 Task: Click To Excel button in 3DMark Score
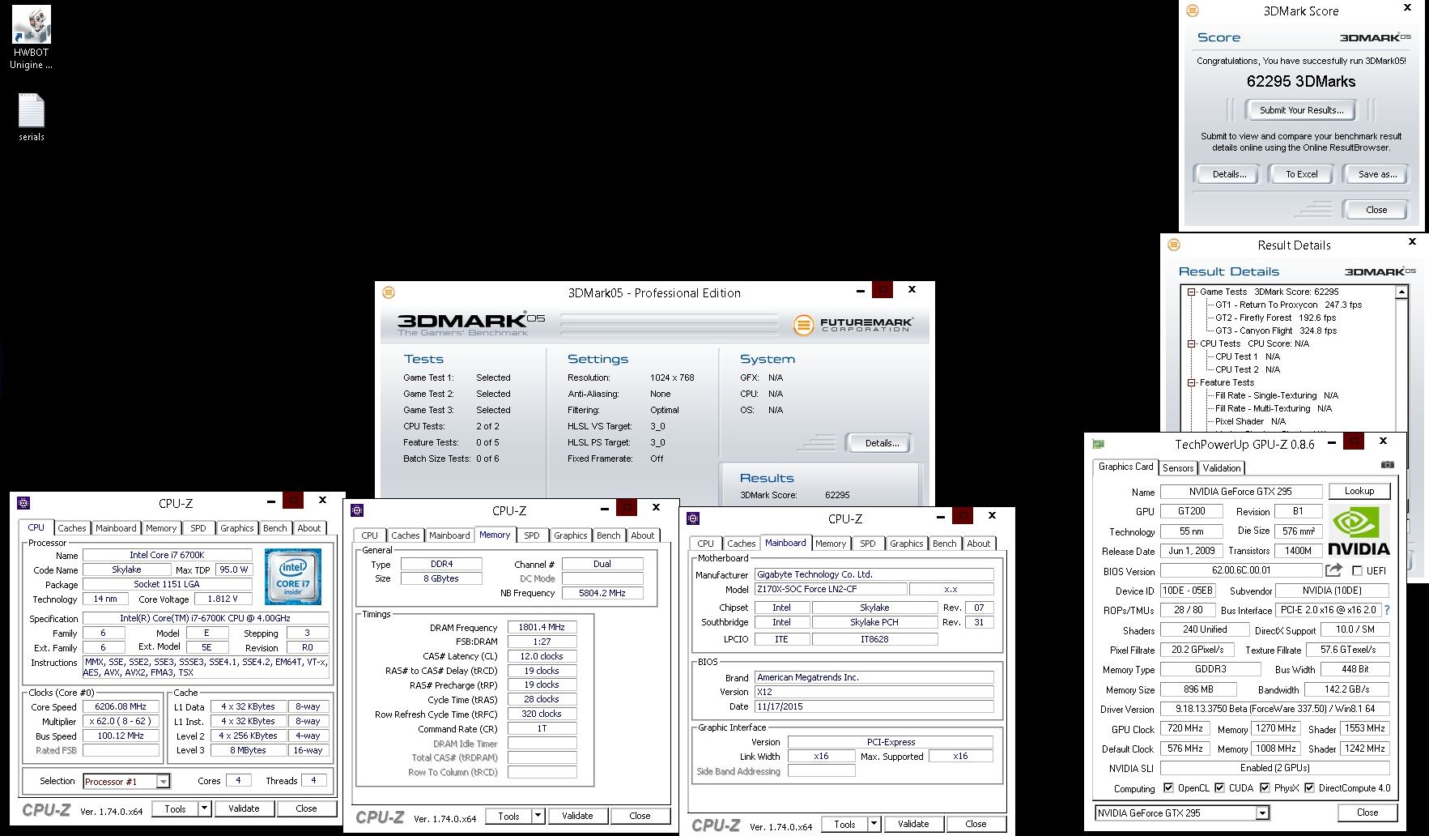[x=1302, y=174]
